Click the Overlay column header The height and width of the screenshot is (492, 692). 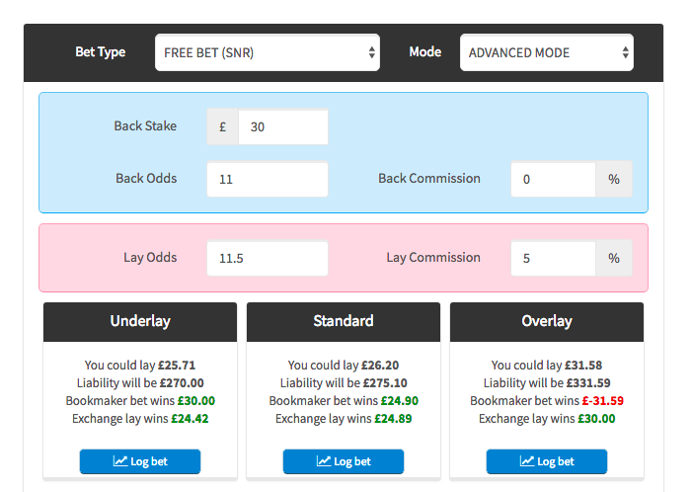point(547,321)
